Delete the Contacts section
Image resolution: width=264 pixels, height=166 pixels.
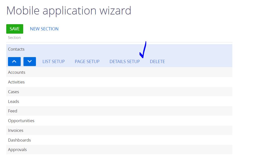[157, 62]
